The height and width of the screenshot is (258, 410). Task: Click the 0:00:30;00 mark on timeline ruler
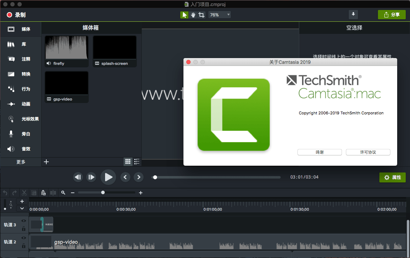point(126,209)
